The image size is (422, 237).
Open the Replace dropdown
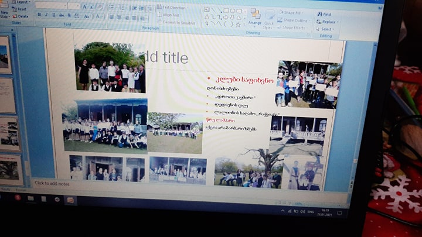(x=327, y=22)
